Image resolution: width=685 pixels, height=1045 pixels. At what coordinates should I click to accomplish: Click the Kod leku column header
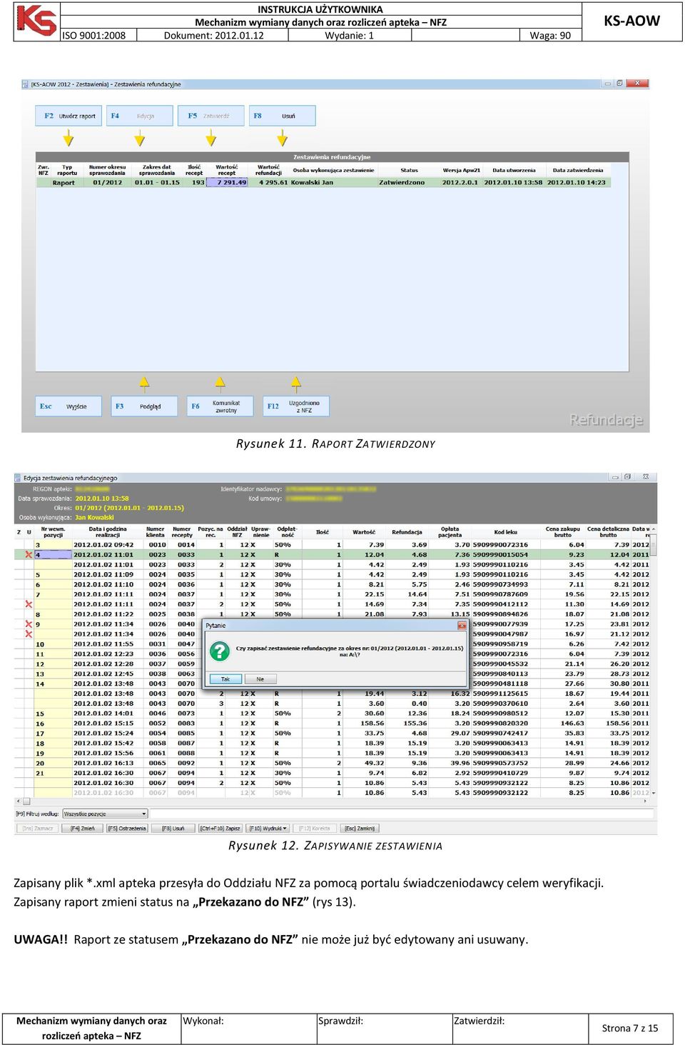505,532
